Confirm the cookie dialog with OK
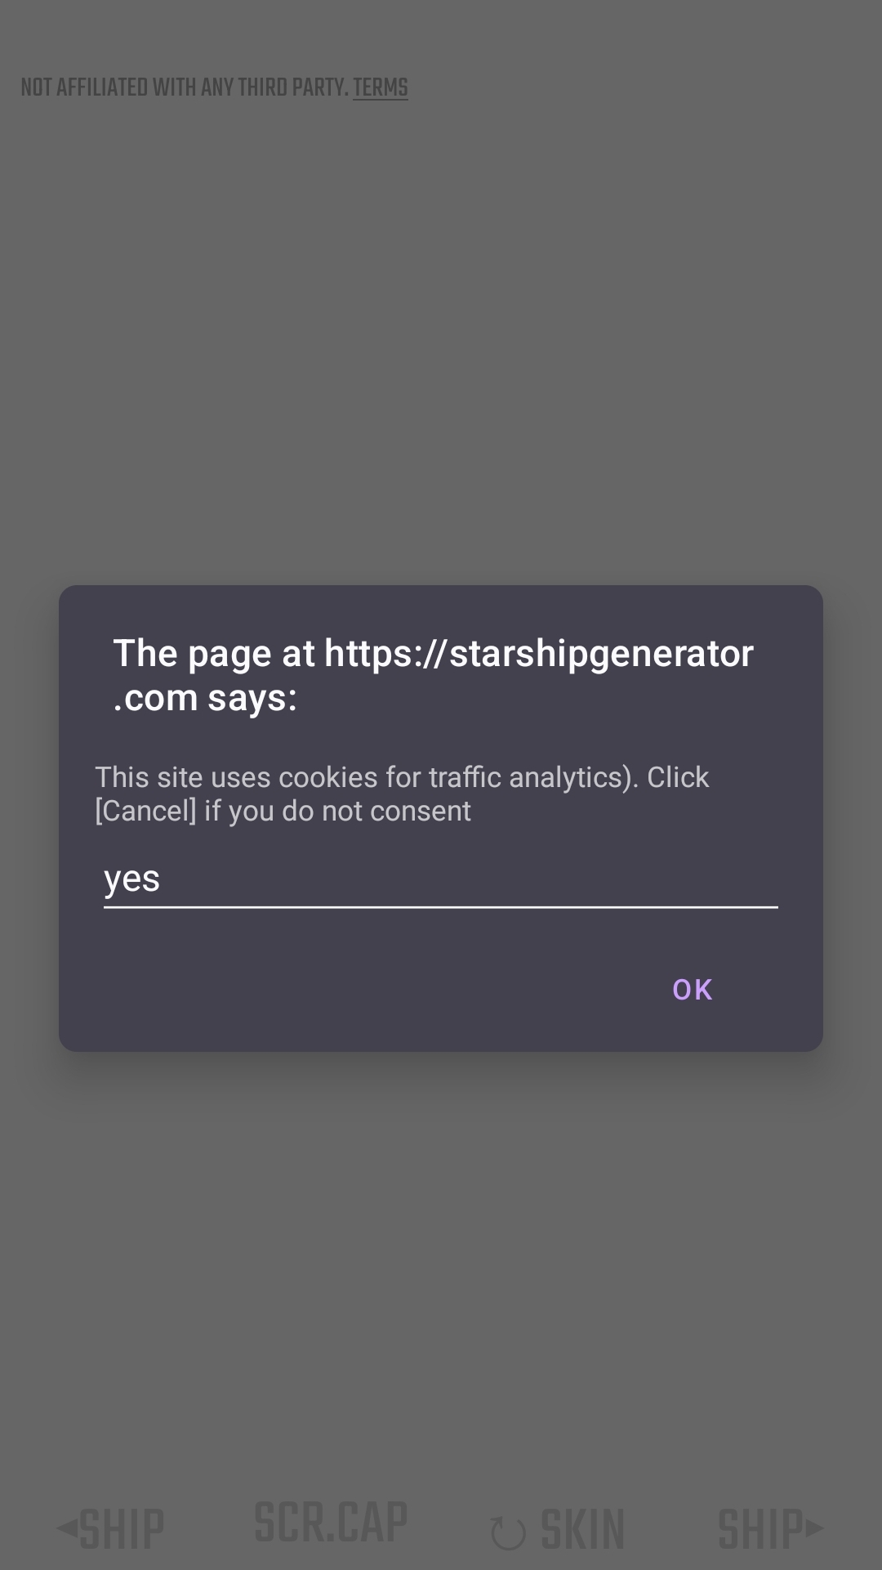The width and height of the screenshot is (882, 1570). point(692,990)
